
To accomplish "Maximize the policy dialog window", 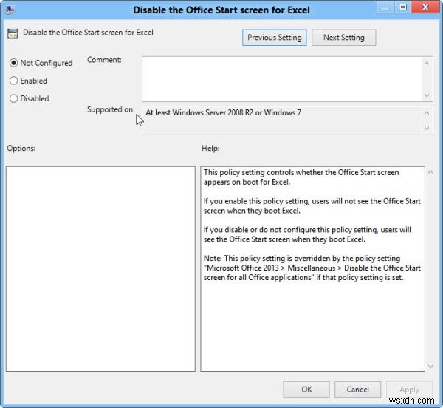I will [402, 7].
